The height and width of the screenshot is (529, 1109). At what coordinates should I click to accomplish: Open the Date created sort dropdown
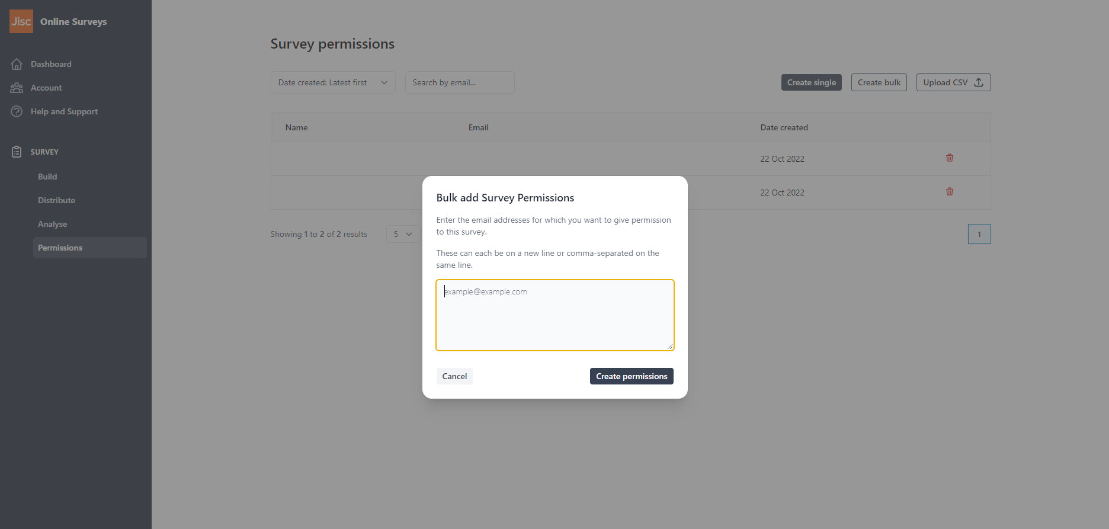[x=333, y=82]
